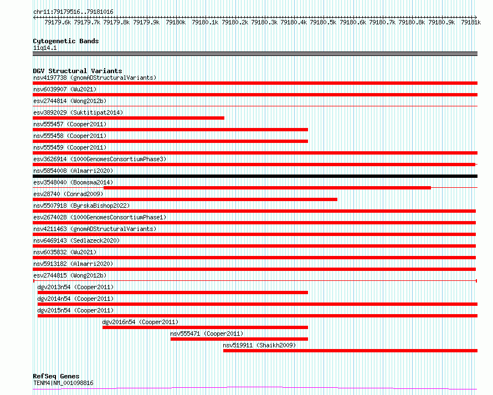Select nsv555457 (Cooper2011) label
Image resolution: width=493 pixels, height=395 pixels.
point(70,124)
